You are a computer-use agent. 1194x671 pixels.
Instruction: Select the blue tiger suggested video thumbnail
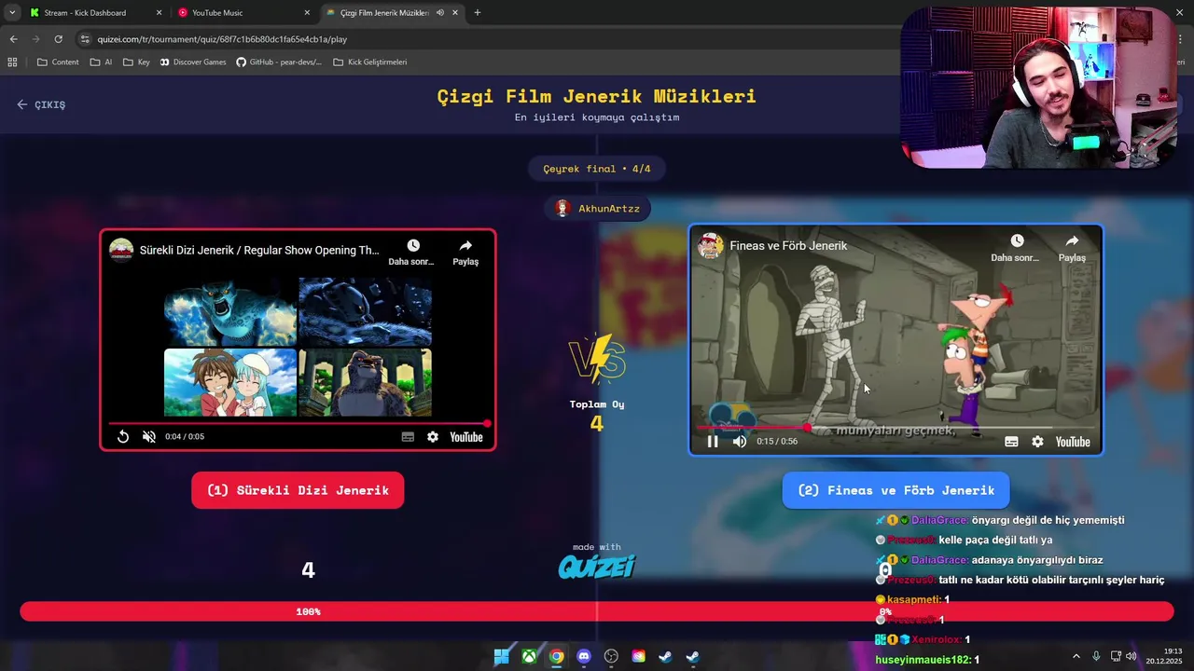(x=230, y=312)
